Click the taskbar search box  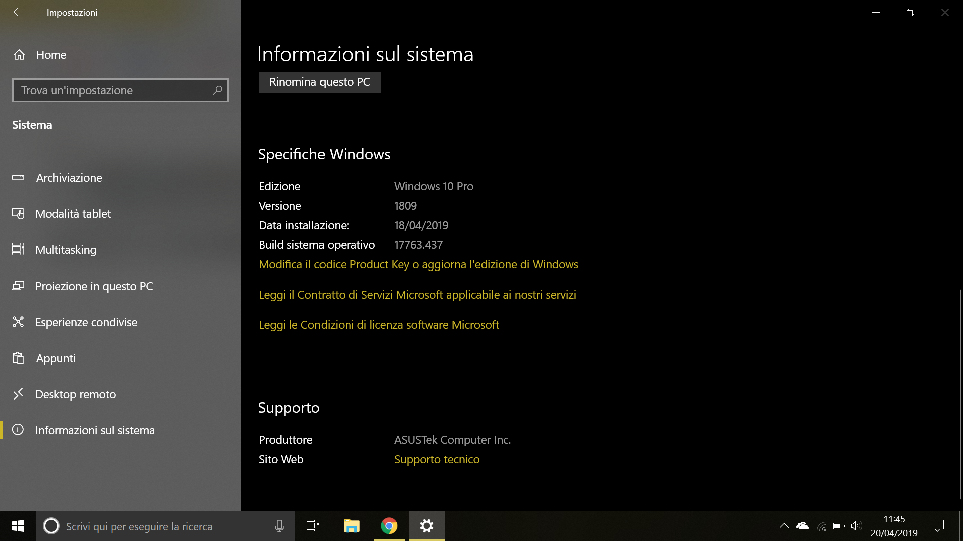pyautogui.click(x=166, y=526)
